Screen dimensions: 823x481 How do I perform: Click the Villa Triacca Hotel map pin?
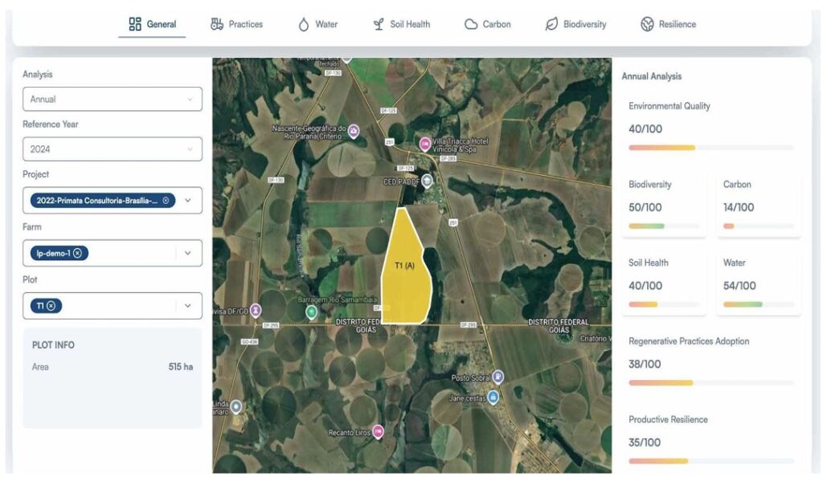[425, 144]
